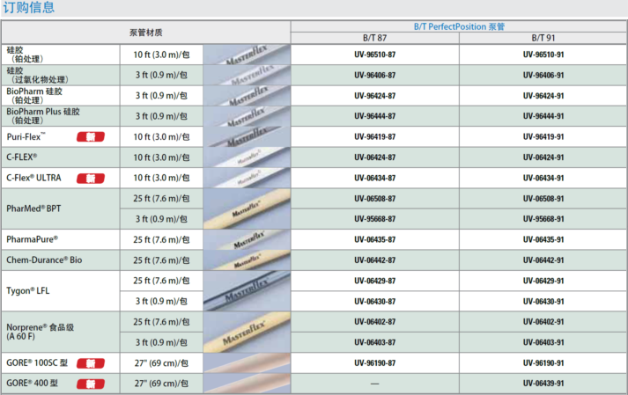
Task: Select part number UV-96424-87
Action: pos(375,96)
